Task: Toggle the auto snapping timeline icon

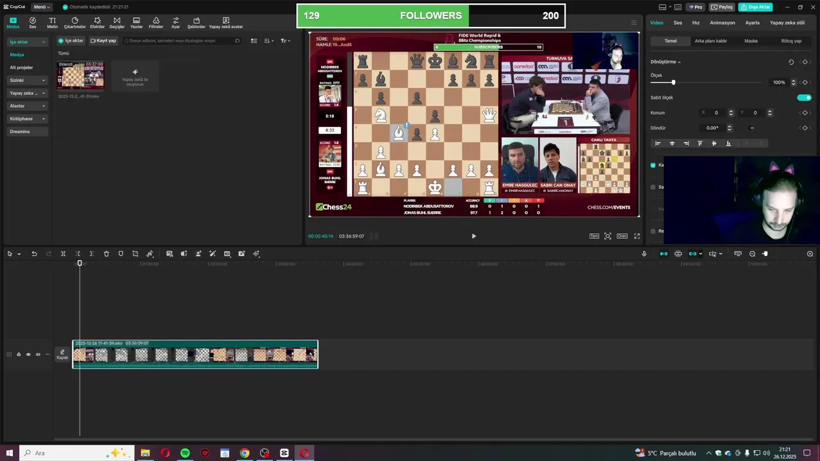Action: 678,254
